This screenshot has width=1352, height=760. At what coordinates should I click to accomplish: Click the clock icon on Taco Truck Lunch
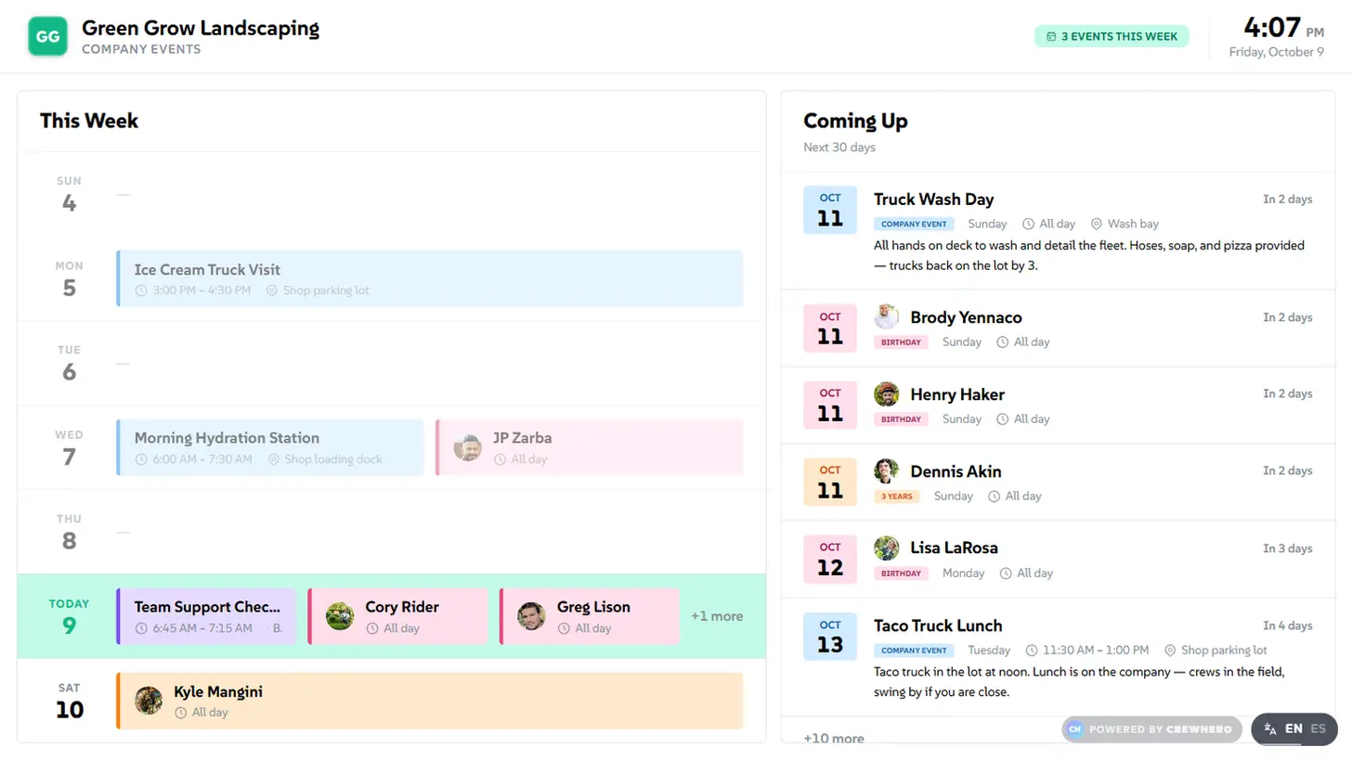click(x=1031, y=651)
